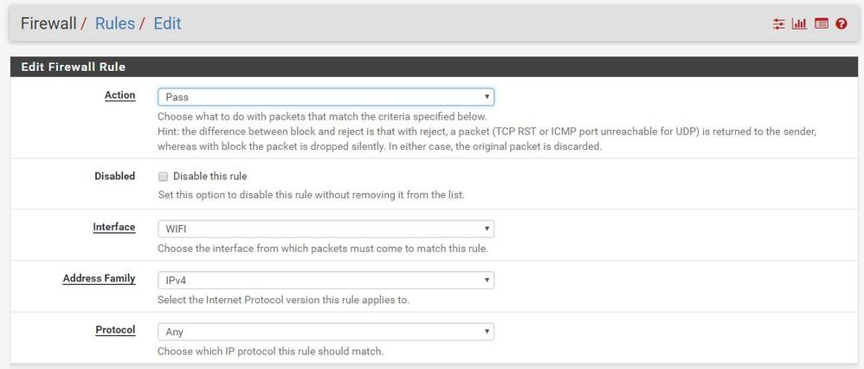Expand the Interface dropdown showing WIFI
864x369 pixels.
[x=326, y=230]
